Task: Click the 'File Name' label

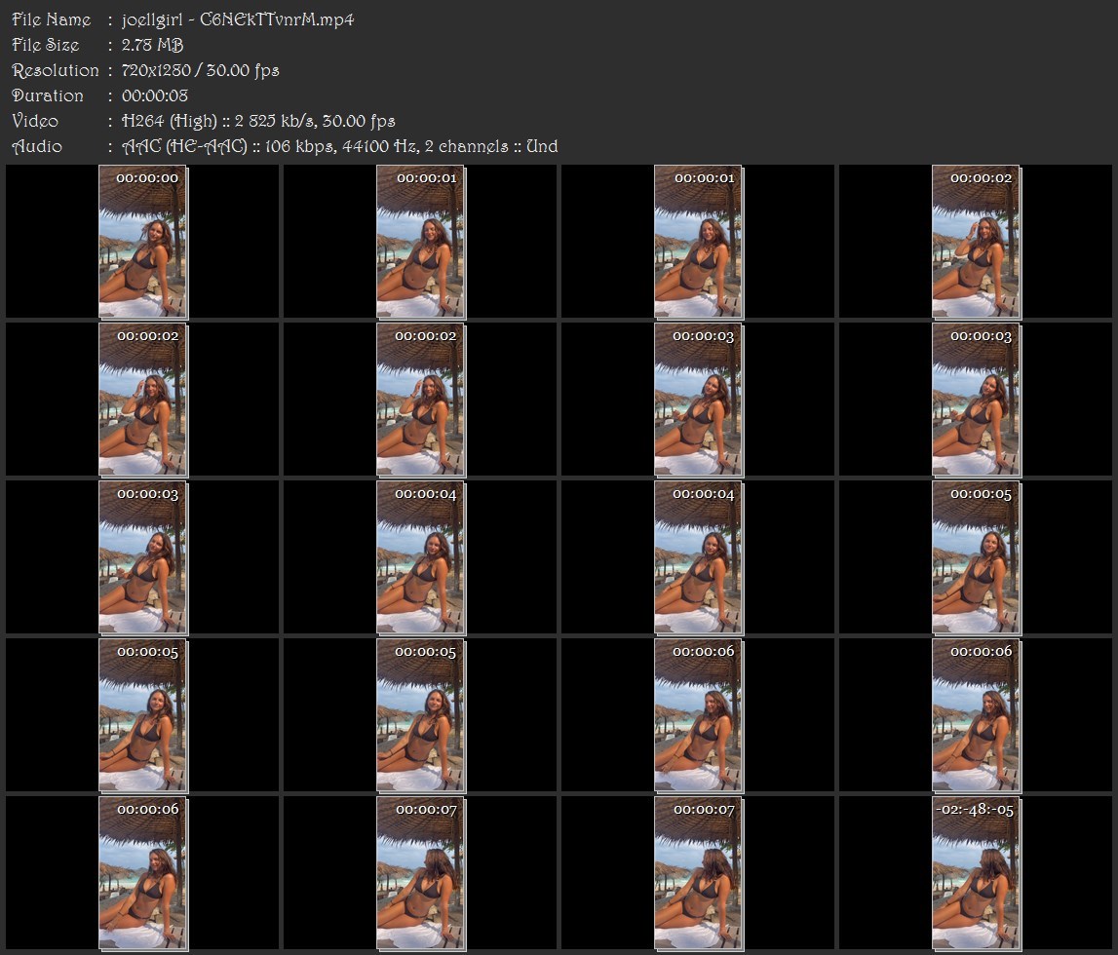Action: 52,19
